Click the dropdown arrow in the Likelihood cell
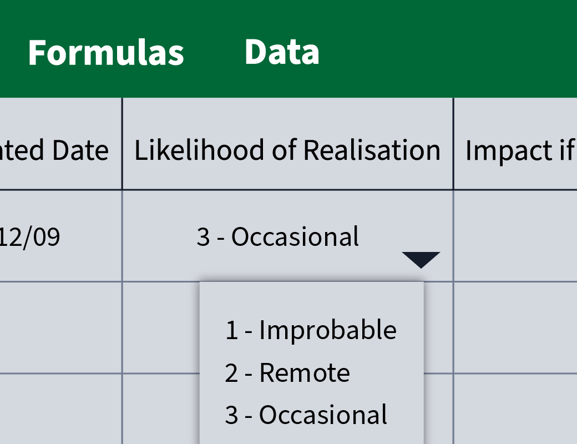The image size is (577, 444). click(x=421, y=260)
